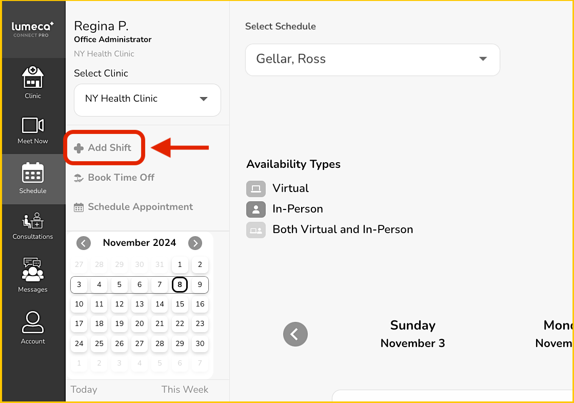The width and height of the screenshot is (574, 403).
Task: Select November 15 in mini calendar
Action: coord(180,304)
